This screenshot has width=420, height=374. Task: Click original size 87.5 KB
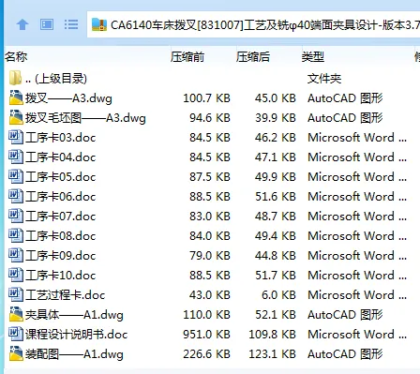(210, 177)
